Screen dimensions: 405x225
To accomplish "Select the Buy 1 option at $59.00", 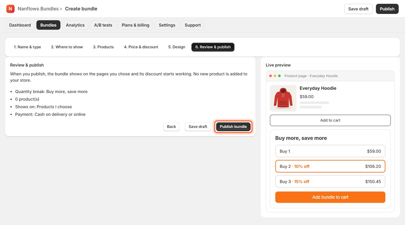I will tap(330, 151).
